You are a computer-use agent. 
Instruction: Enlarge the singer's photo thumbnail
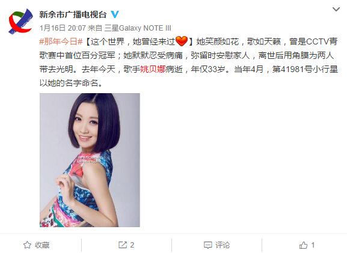click(90, 160)
